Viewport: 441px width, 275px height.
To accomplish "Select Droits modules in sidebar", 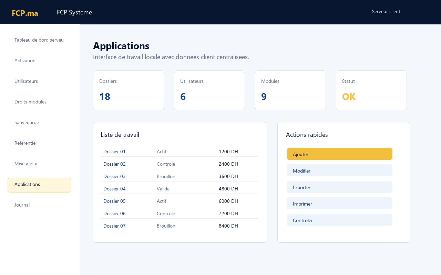I will tap(39, 102).
